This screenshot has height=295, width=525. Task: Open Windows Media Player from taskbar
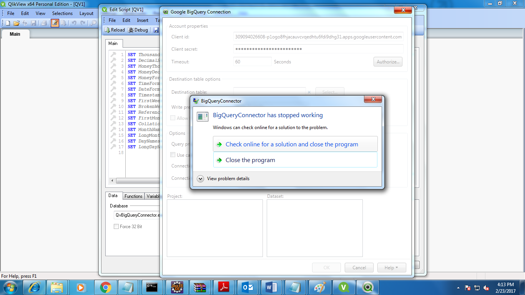(x=81, y=287)
